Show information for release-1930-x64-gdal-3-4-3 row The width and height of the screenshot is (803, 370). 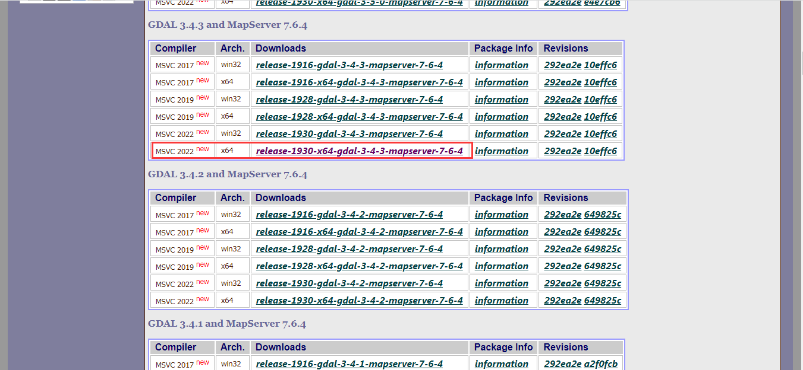tap(502, 151)
